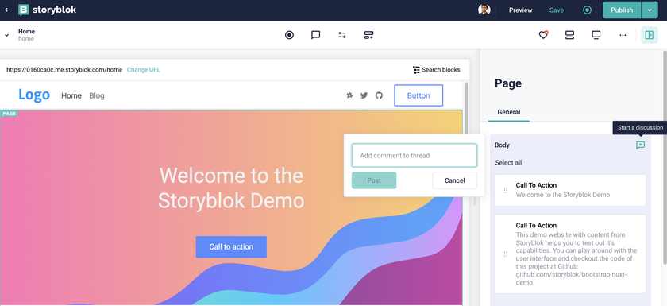Open the Welcome to the Storyblok Demo block
Image resolution: width=667 pixels, height=306 pixels.
pyautogui.click(x=570, y=190)
